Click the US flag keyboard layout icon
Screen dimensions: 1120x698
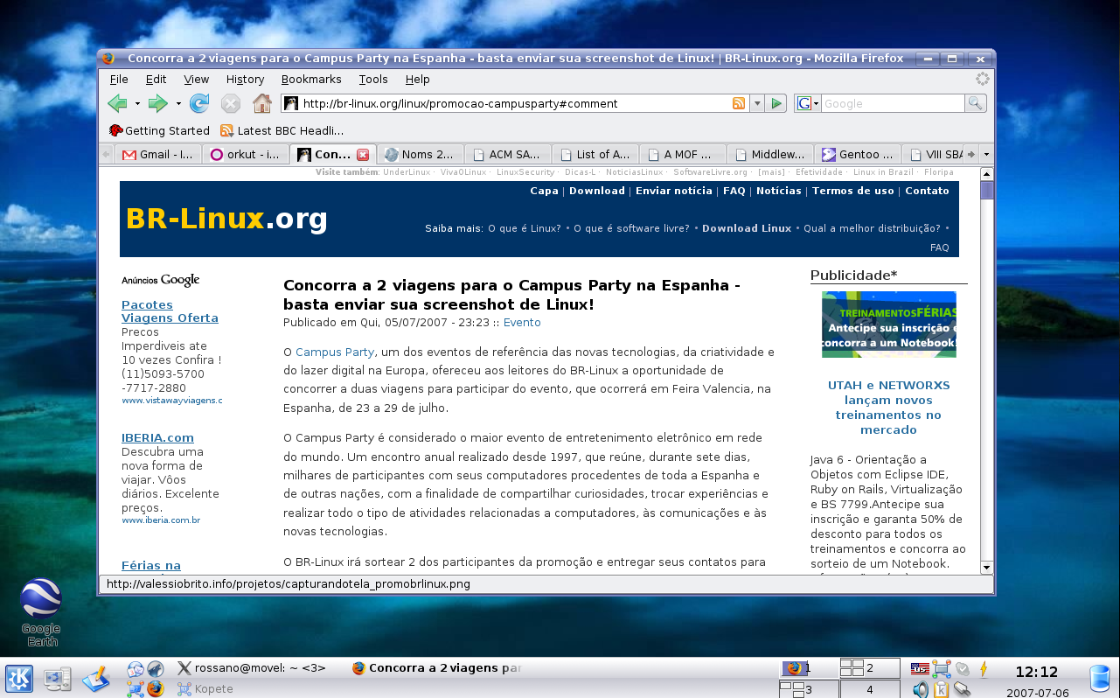pyautogui.click(x=920, y=669)
